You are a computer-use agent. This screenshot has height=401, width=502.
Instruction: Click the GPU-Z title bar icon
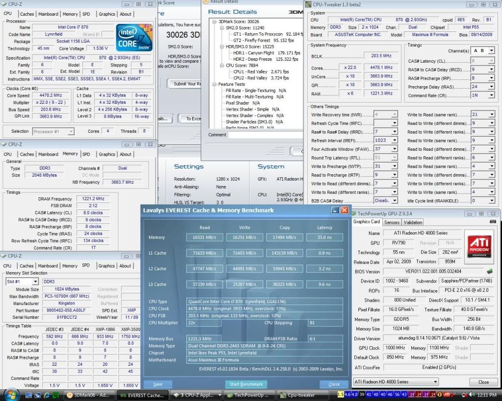(354, 213)
